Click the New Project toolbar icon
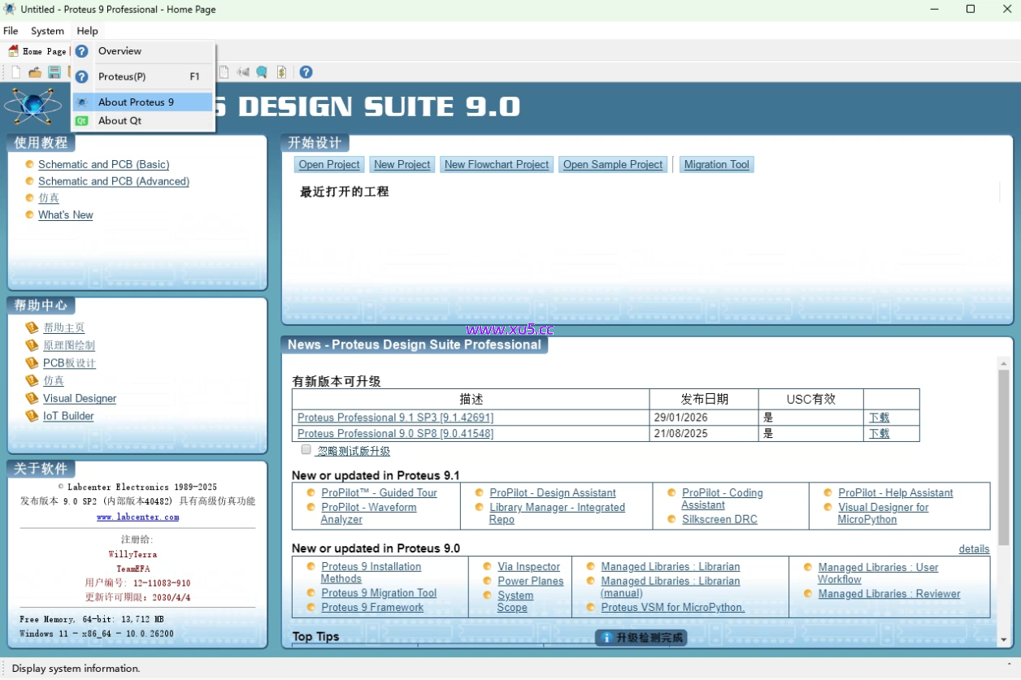 pos(15,72)
